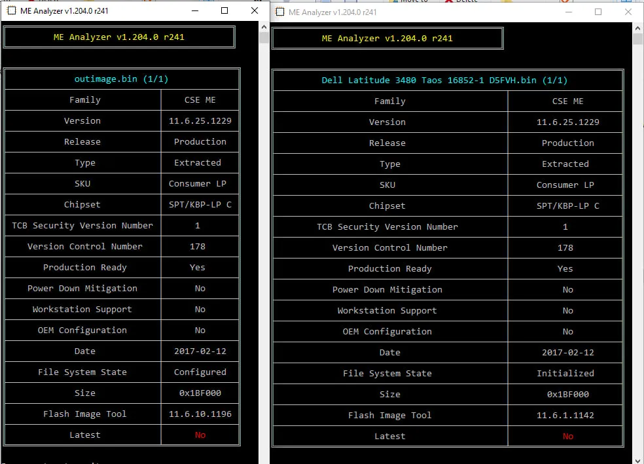Click the left window title bar text
This screenshot has height=464, width=644.
(x=64, y=11)
